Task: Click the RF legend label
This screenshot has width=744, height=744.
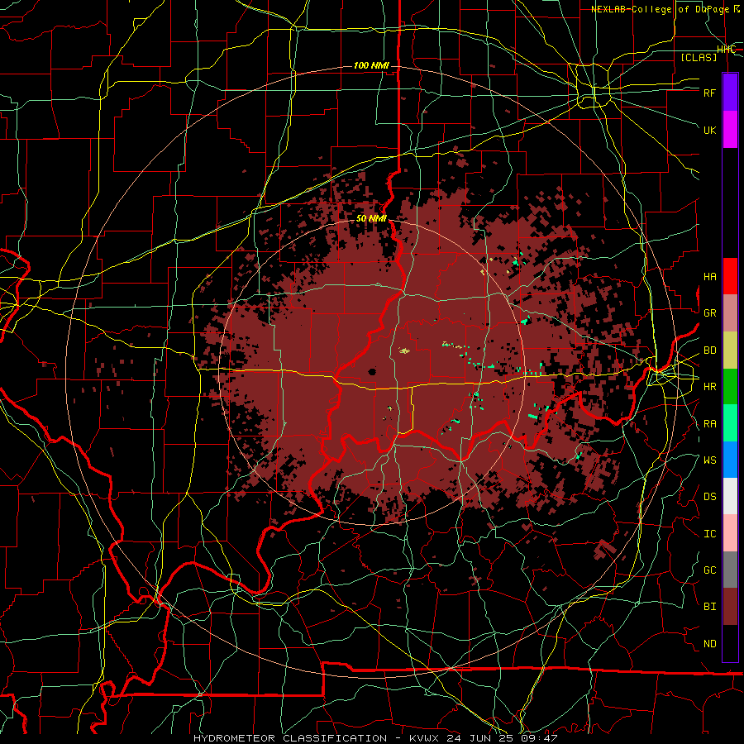Action: click(x=709, y=93)
